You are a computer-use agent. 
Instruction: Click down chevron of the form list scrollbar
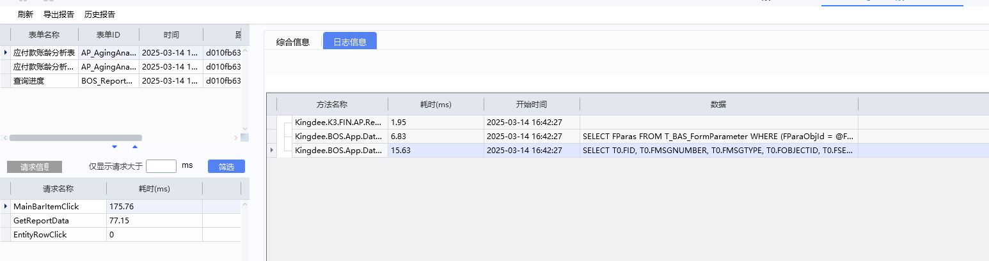tap(244, 129)
